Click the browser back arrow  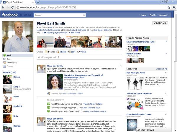pos(3,7)
